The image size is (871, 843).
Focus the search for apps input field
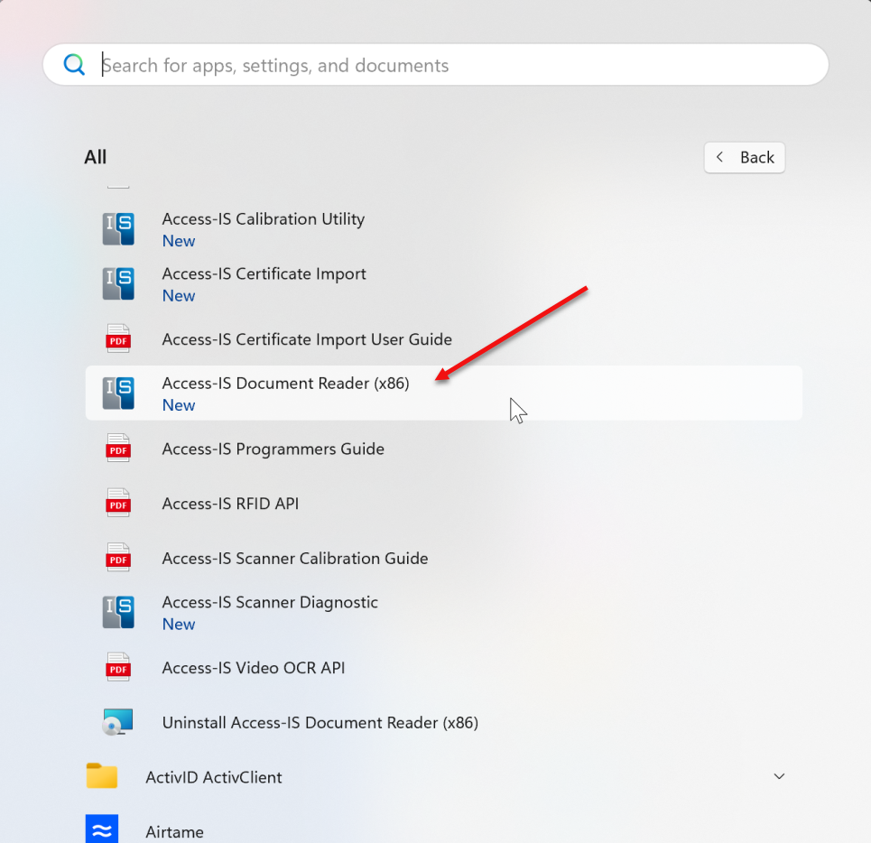tap(435, 65)
